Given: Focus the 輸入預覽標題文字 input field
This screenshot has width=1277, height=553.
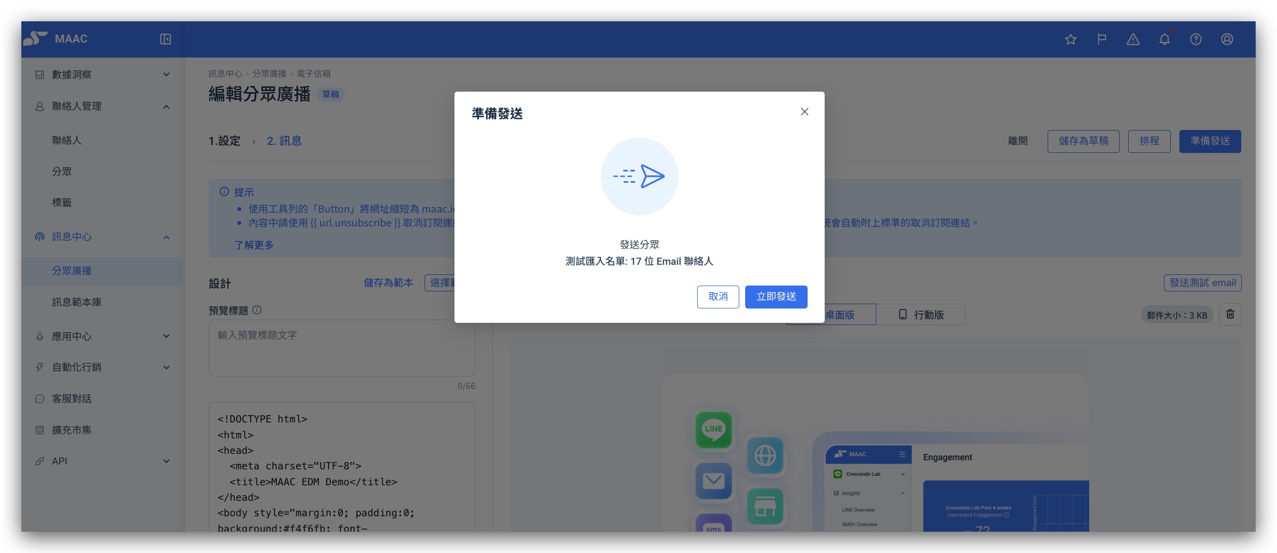Looking at the screenshot, I should point(341,348).
